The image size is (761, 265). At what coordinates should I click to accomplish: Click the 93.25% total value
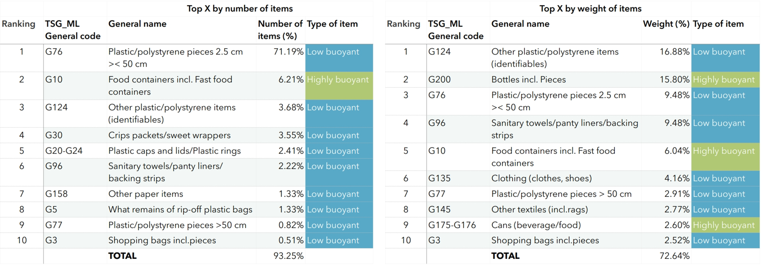288,256
